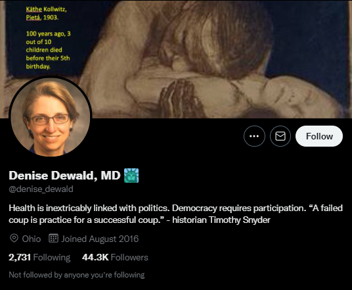The height and width of the screenshot is (290, 352).
Task: Open the 2,731 Following list
Action: click(39, 257)
